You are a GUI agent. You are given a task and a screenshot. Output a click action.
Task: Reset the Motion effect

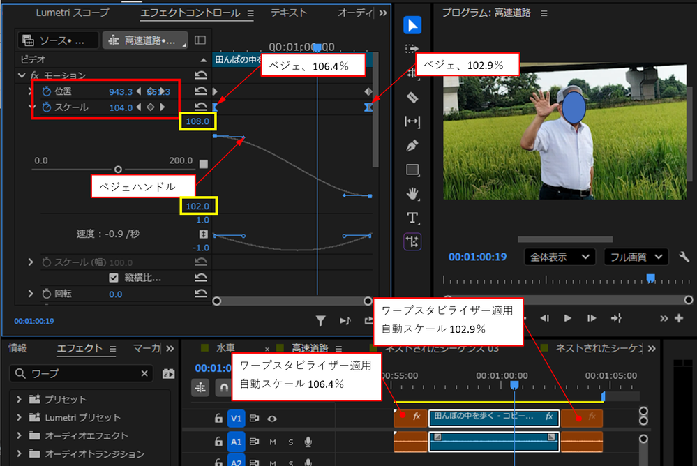pos(201,75)
